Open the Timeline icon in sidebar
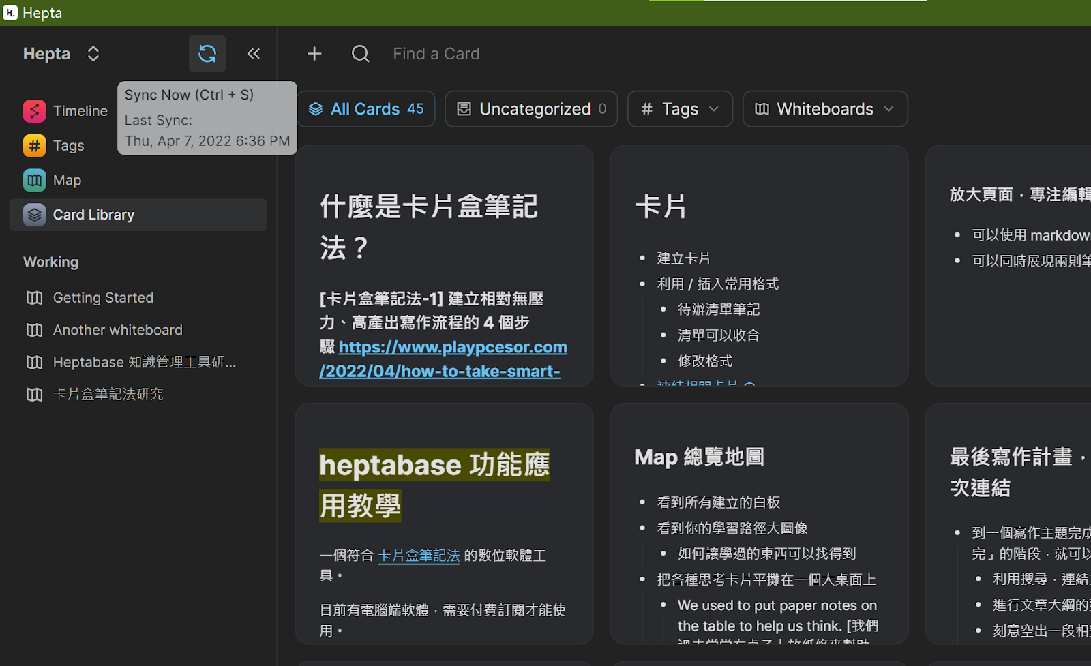 point(35,110)
